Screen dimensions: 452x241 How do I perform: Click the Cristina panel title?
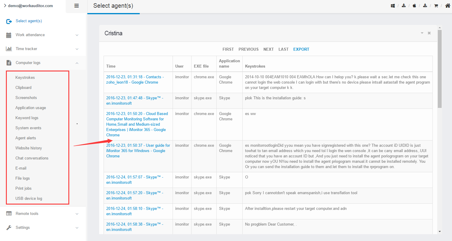click(x=113, y=33)
